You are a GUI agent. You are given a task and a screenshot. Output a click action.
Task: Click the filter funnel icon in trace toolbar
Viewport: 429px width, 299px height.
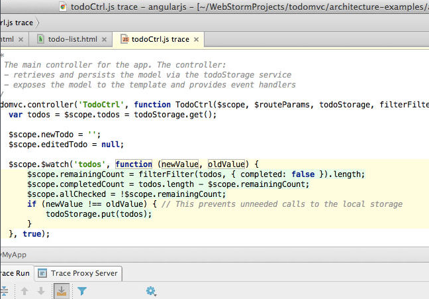point(82,290)
